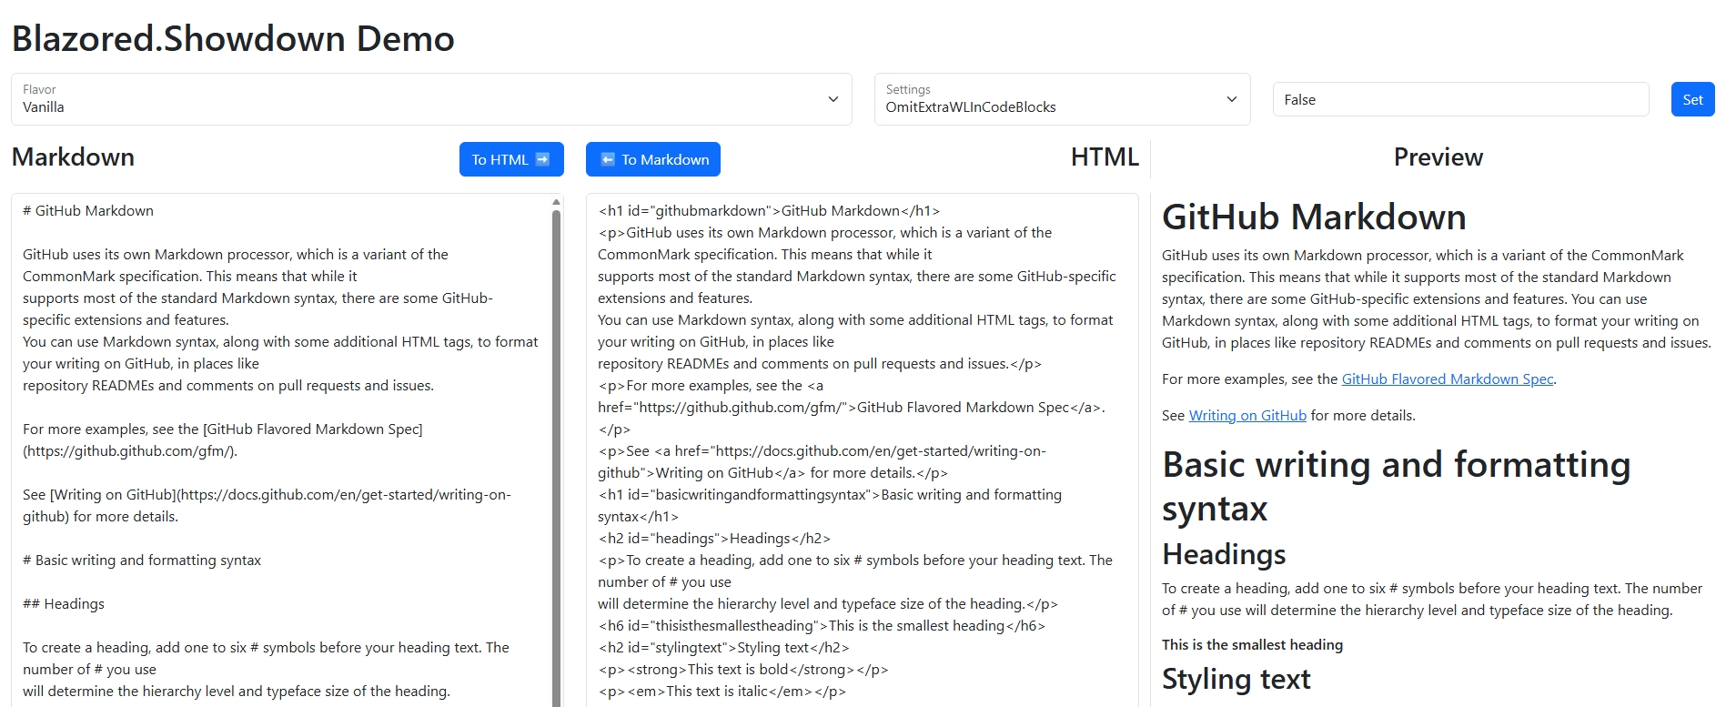Click the scroll-up arrow of Markdown editor

coord(556,202)
